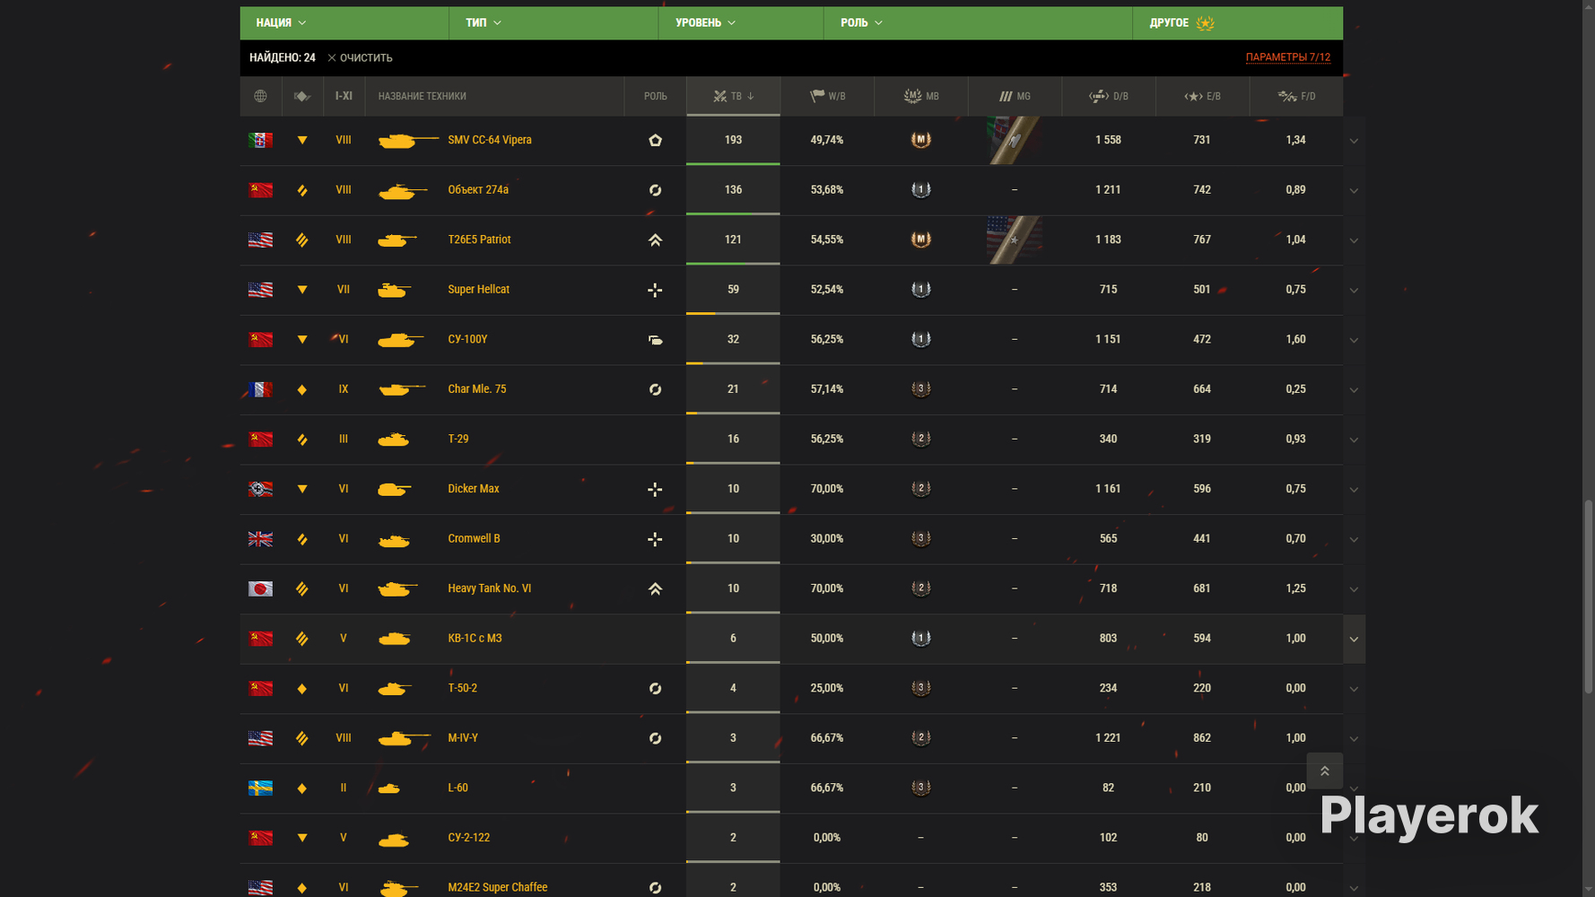Click role icon for Char Mle. 75

coord(655,389)
